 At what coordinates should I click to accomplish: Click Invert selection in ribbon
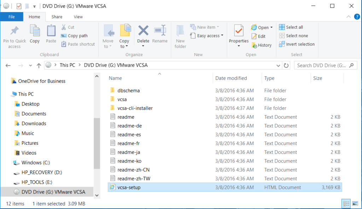click(x=297, y=44)
